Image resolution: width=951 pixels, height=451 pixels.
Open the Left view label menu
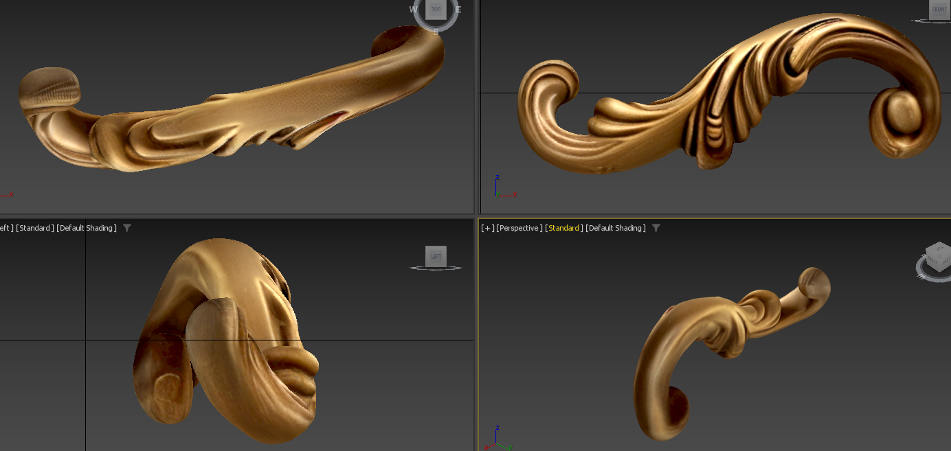click(7, 228)
